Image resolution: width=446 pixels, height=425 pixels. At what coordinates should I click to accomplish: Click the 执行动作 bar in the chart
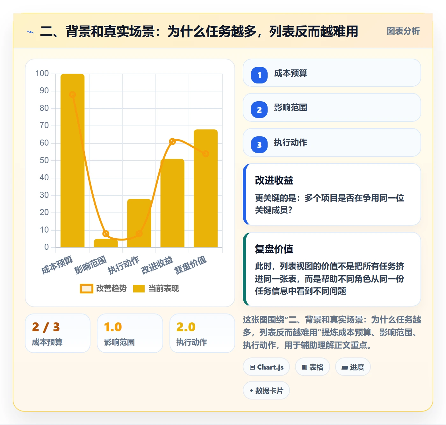pos(139,223)
